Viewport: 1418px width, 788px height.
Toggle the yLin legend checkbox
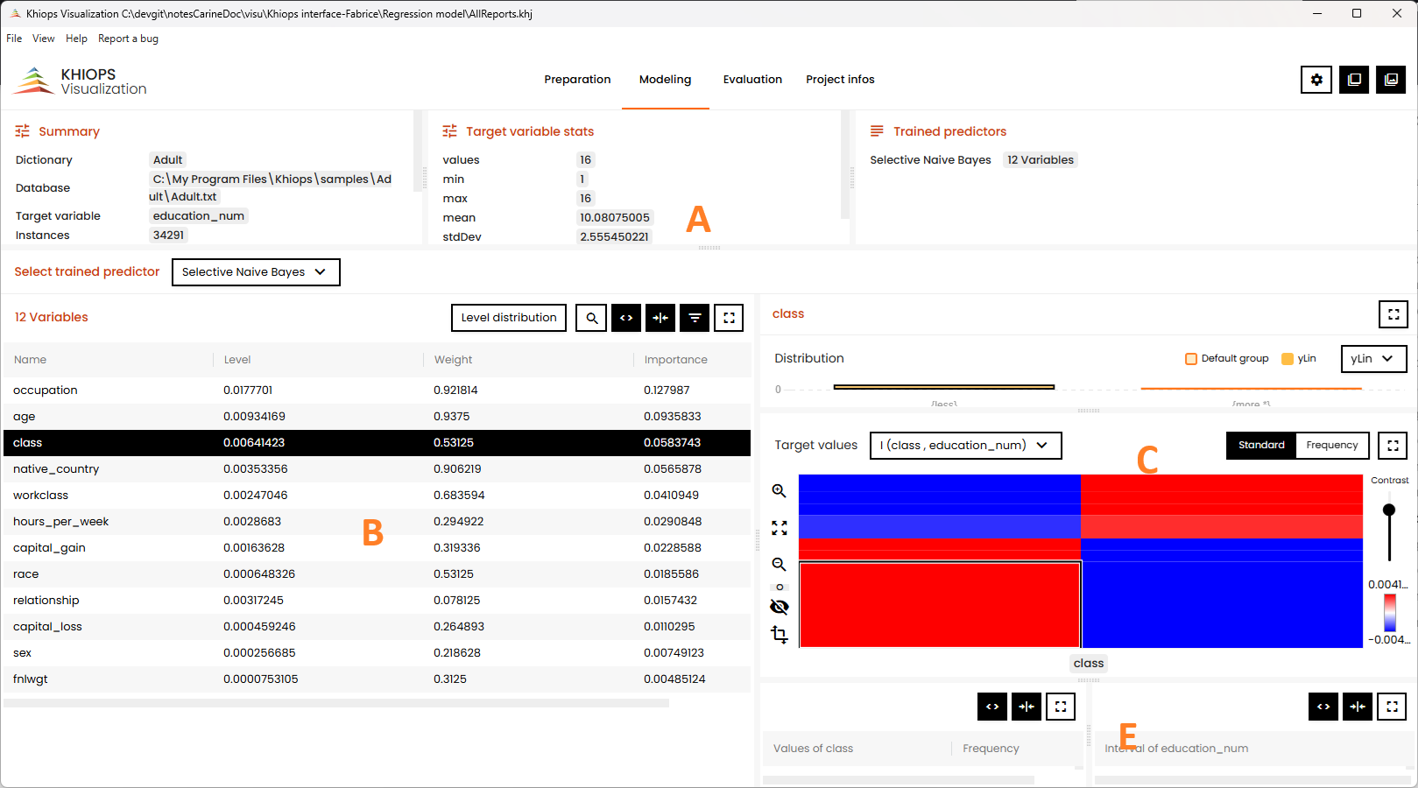[1287, 359]
